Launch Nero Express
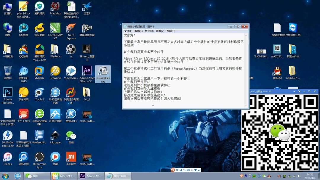The width and height of the screenshot is (320, 180). 71,28
